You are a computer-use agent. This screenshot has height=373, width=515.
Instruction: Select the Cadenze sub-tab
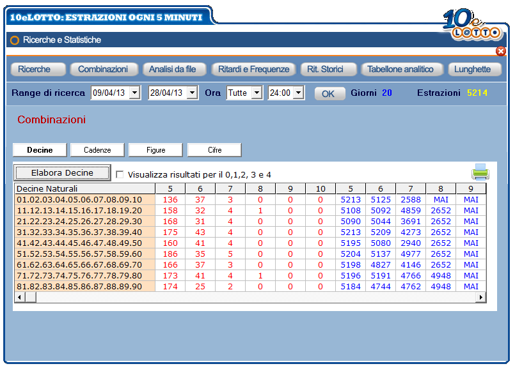tap(97, 150)
